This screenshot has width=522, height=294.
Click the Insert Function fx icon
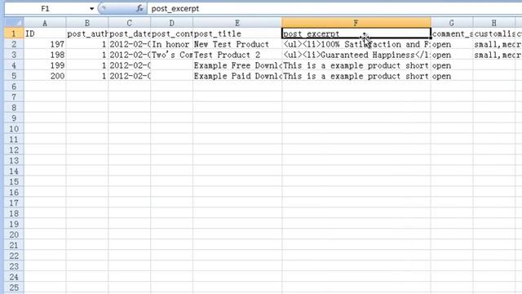(x=139, y=9)
